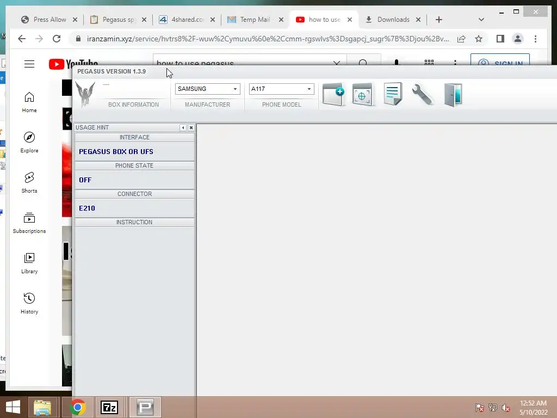Click the Chrome address bar URL
The height and width of the screenshot is (418, 557).
(268, 39)
